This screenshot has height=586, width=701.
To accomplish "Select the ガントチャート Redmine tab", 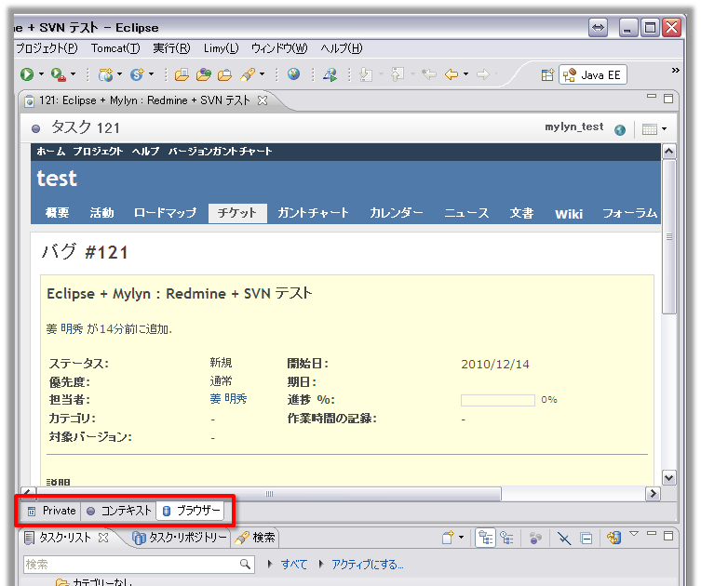I will pyautogui.click(x=313, y=213).
